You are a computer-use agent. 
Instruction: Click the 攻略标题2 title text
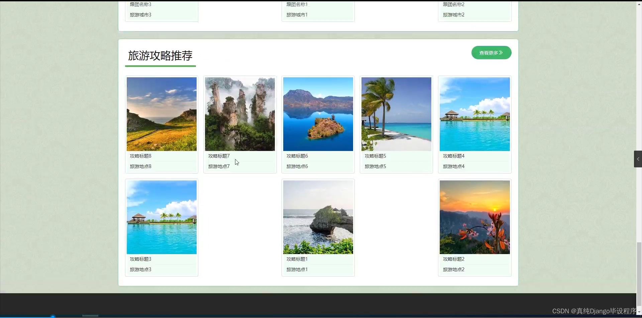pos(453,259)
